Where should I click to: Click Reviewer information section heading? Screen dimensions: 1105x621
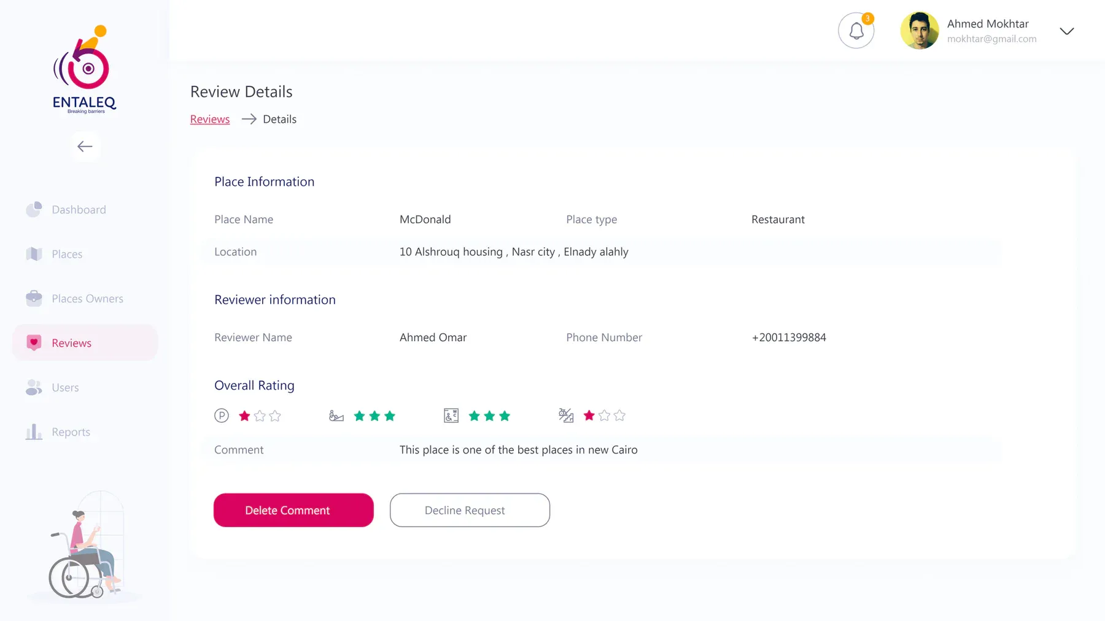click(275, 300)
